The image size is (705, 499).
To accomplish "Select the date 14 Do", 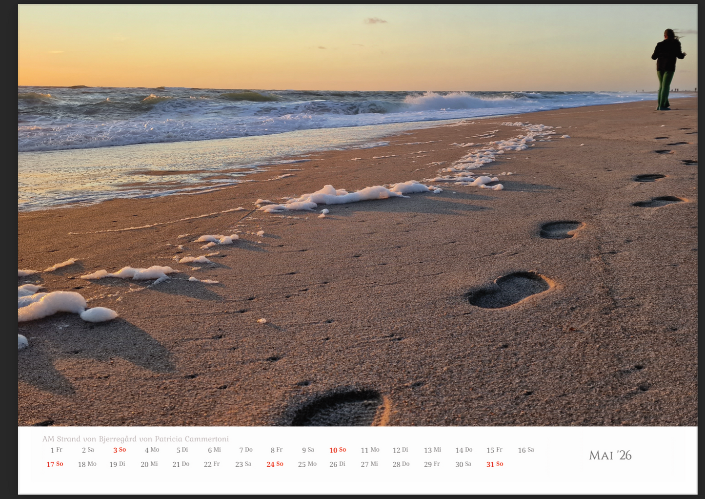I will coord(463,450).
